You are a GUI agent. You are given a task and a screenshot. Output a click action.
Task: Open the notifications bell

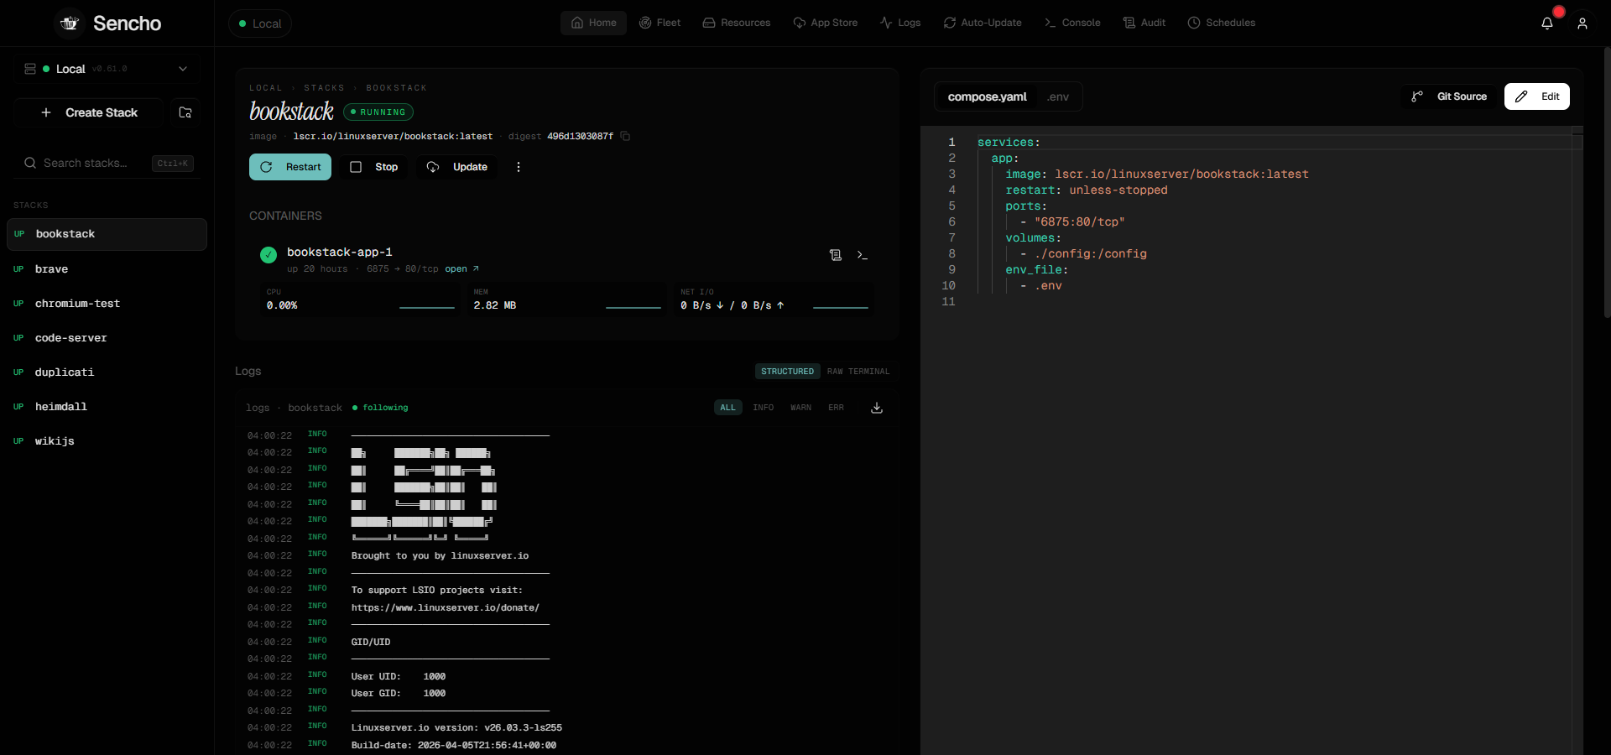tap(1547, 23)
